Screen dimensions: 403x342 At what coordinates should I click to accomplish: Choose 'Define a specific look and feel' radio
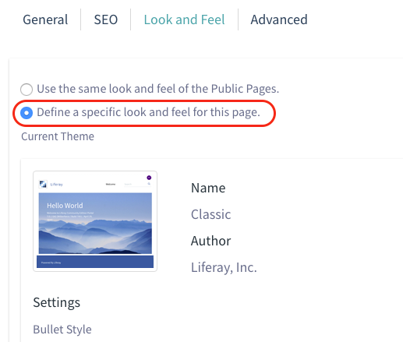point(27,113)
